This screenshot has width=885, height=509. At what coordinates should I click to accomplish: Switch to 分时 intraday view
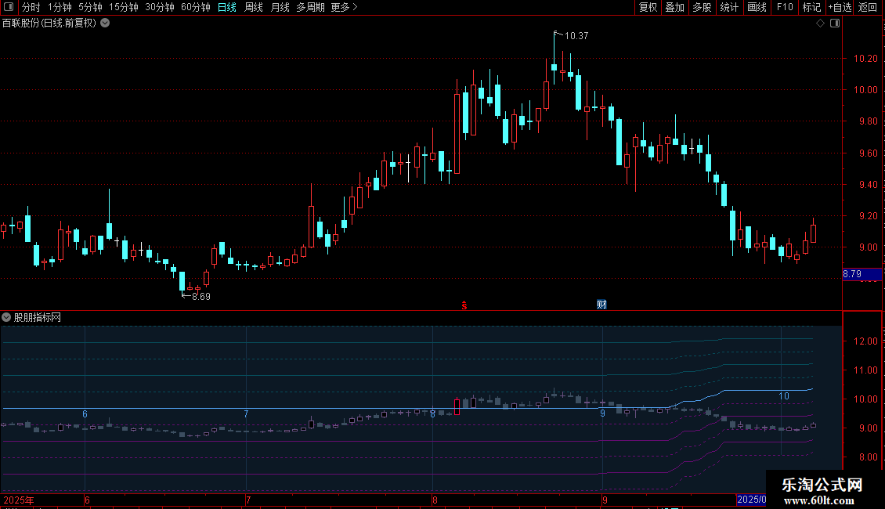point(31,7)
